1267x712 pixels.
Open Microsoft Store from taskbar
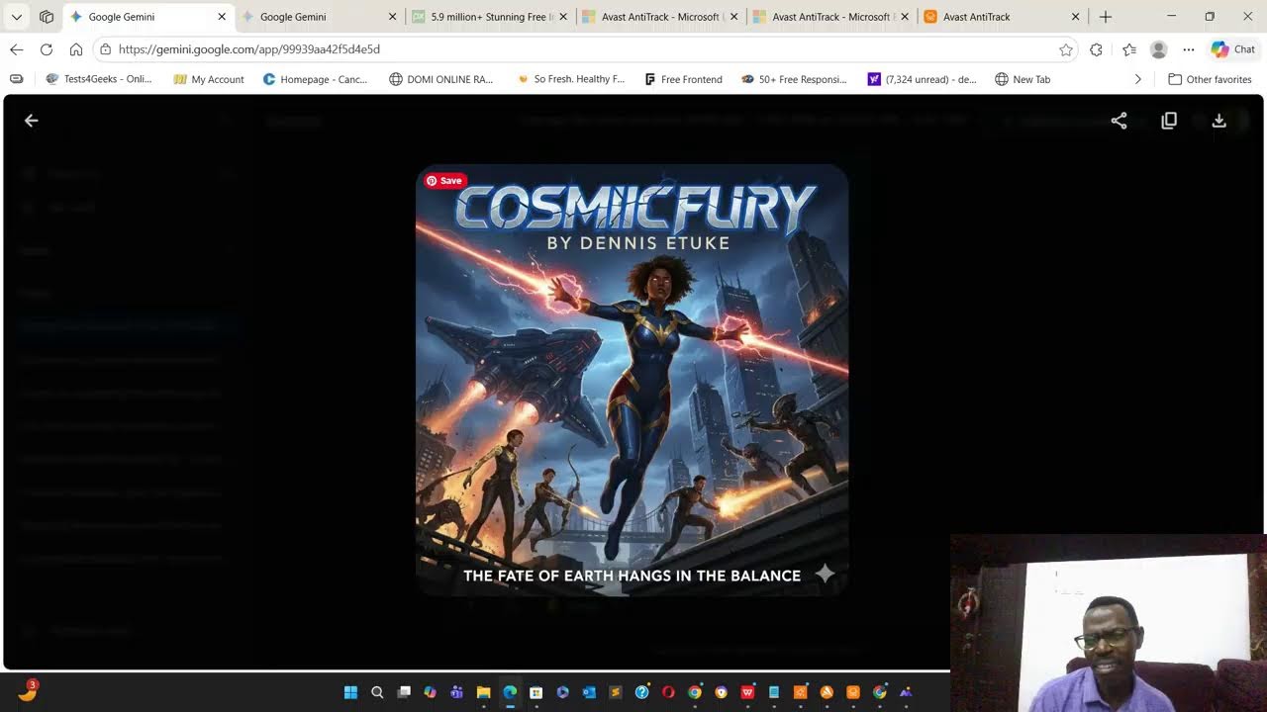point(536,692)
